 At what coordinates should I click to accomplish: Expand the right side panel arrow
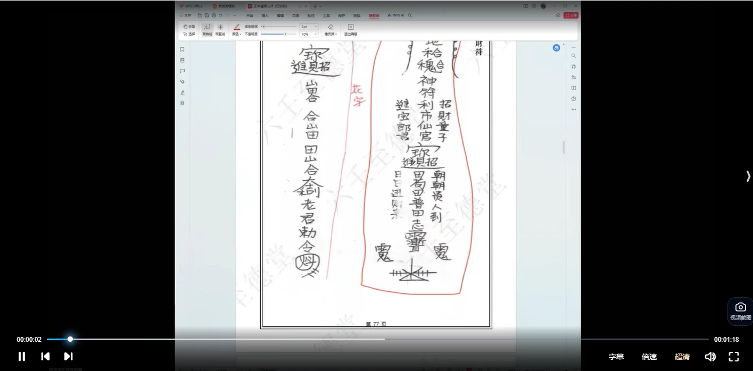[748, 176]
